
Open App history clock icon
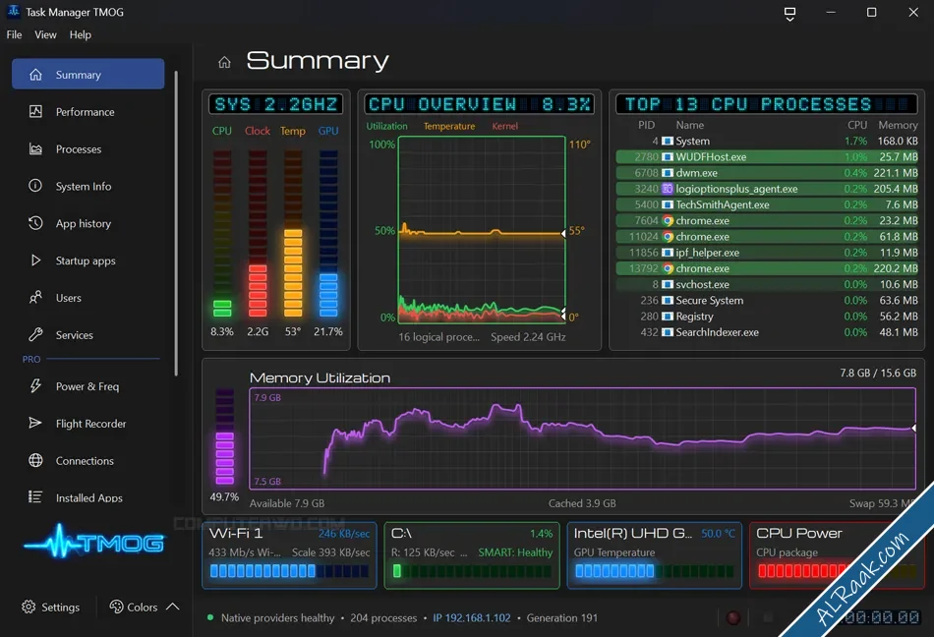(x=35, y=223)
